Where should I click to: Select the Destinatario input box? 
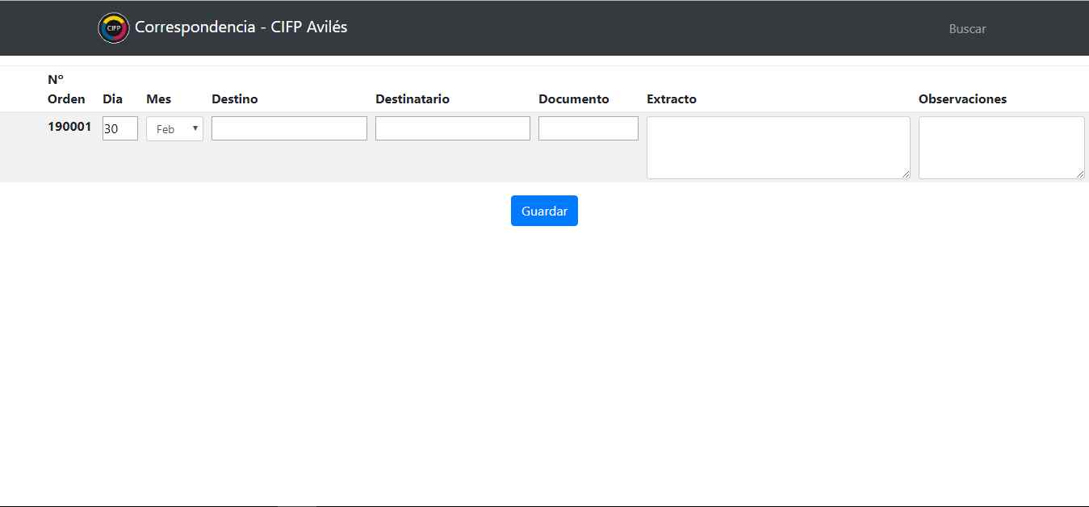tap(452, 128)
